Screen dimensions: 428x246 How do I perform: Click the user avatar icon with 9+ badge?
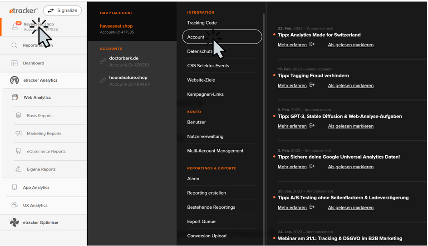(x=15, y=26)
